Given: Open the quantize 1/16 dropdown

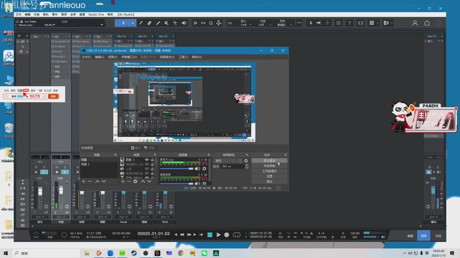Looking at the screenshot, I should point(246,25).
